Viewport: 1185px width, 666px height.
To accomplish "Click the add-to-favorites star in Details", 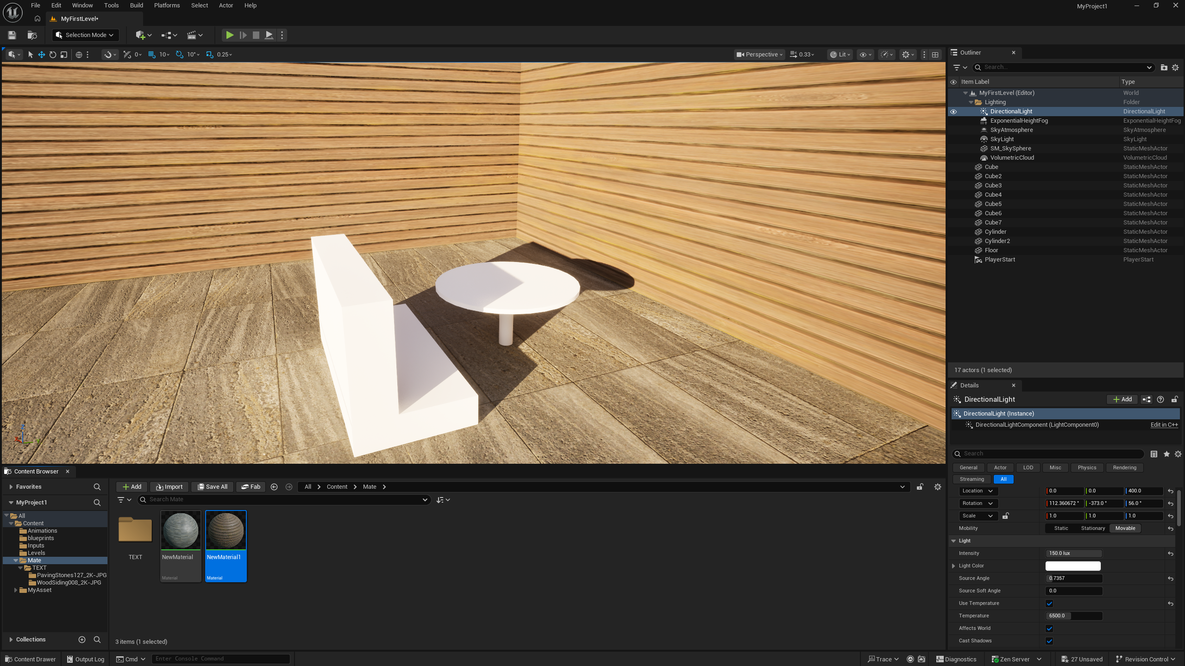I will (1166, 454).
